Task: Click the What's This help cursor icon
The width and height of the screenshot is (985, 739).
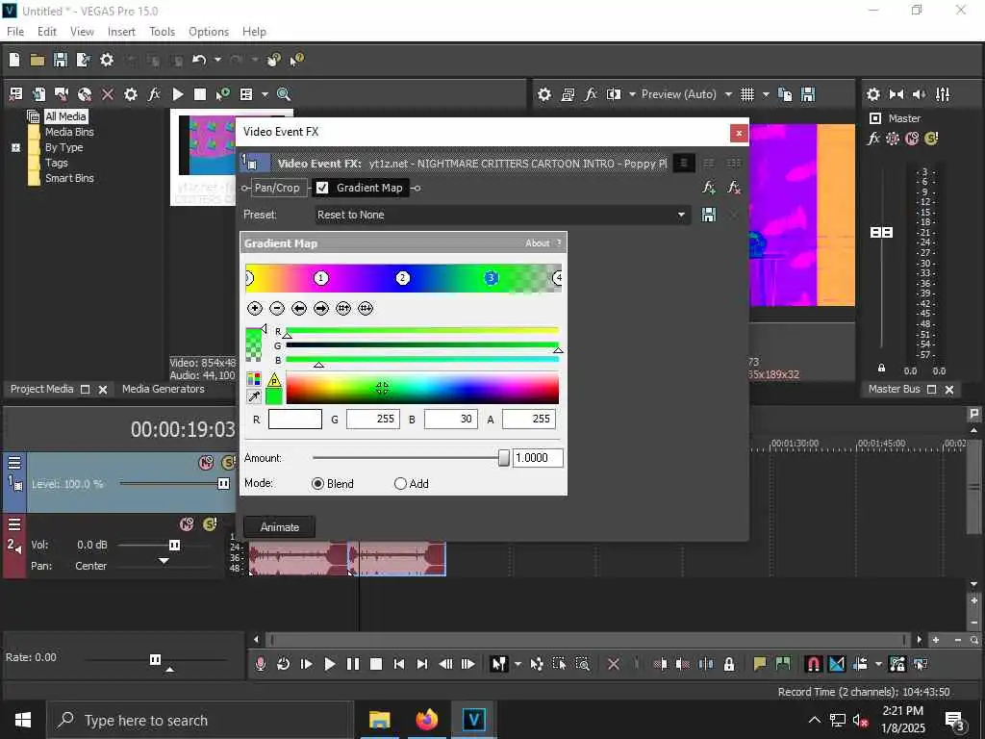Action: [296, 60]
